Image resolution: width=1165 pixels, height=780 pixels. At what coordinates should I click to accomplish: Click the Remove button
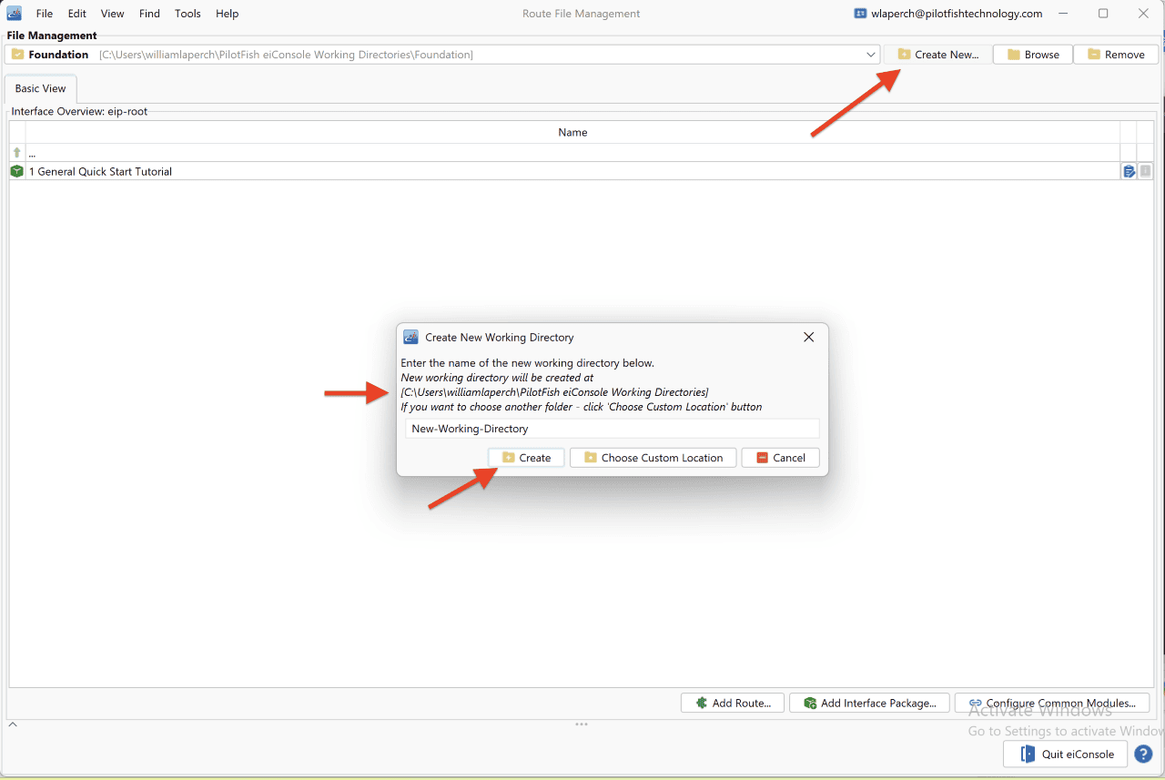pyautogui.click(x=1116, y=55)
